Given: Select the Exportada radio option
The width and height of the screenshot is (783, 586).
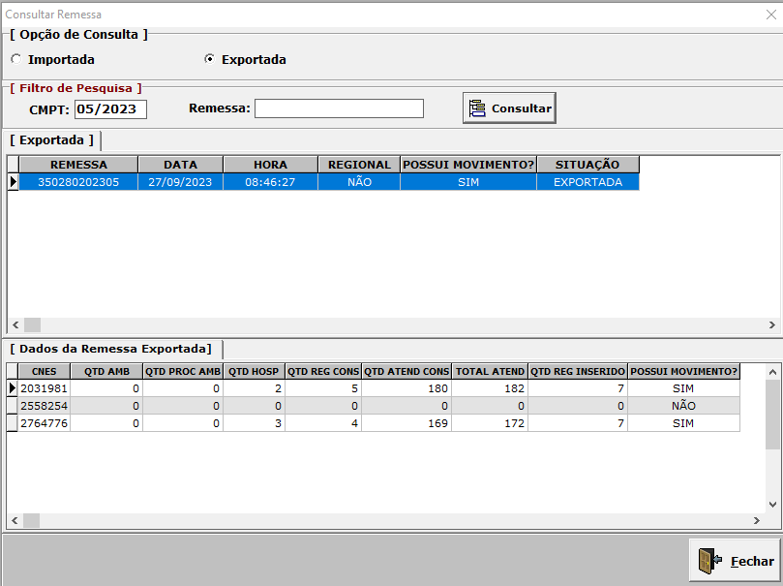Looking at the screenshot, I should [210, 59].
